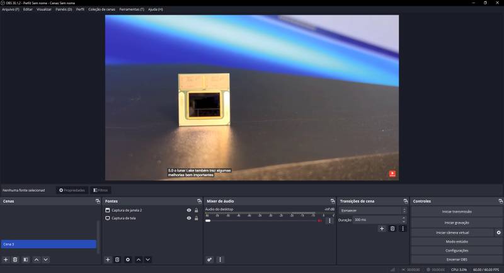Click Nenhuma fonte selecionada label
The image size is (504, 273).
click(x=23, y=190)
